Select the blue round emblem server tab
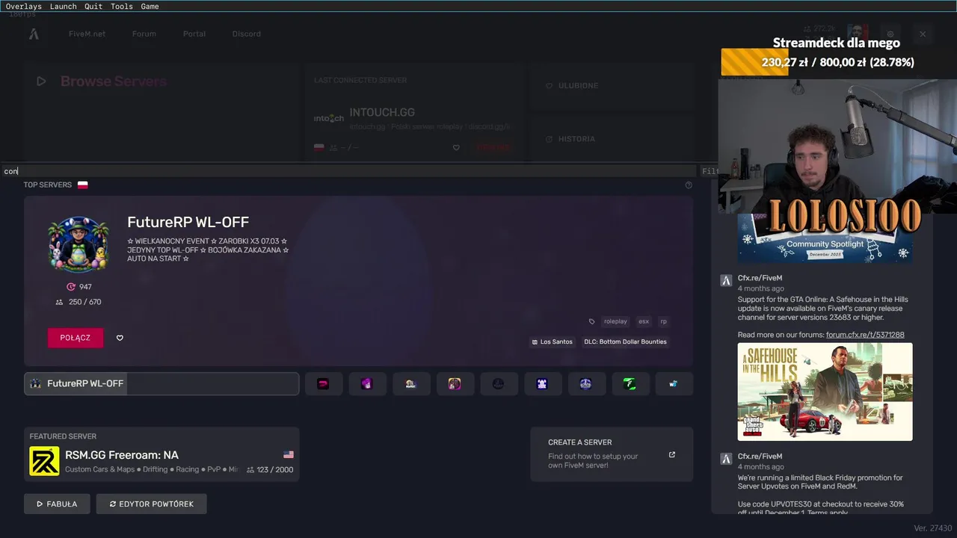The height and width of the screenshot is (538, 957). (x=585, y=383)
